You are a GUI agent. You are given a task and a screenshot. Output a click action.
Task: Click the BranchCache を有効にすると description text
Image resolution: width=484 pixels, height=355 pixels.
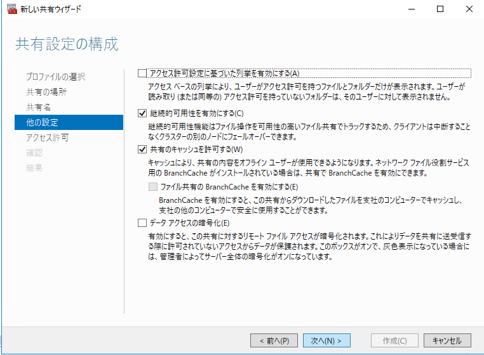point(310,205)
